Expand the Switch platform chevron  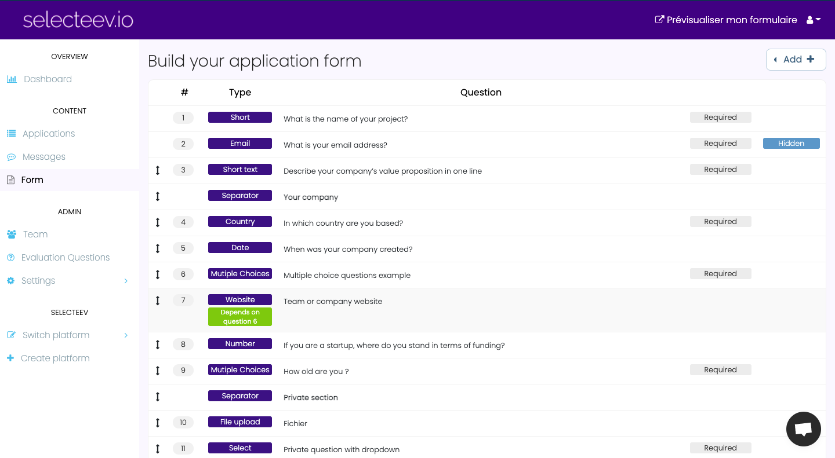(126, 335)
